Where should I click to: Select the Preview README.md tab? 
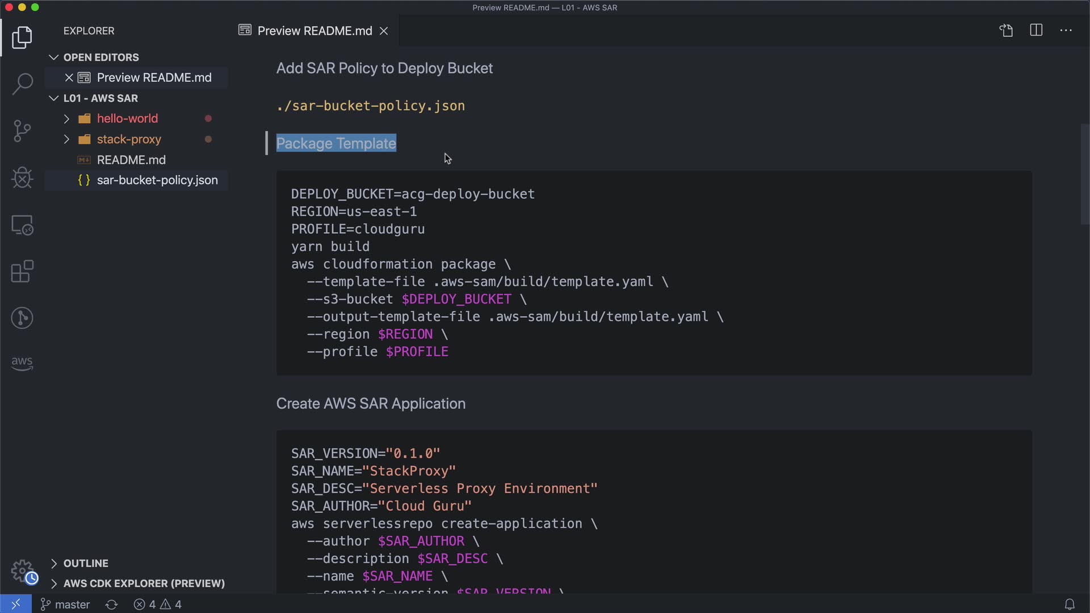click(314, 31)
